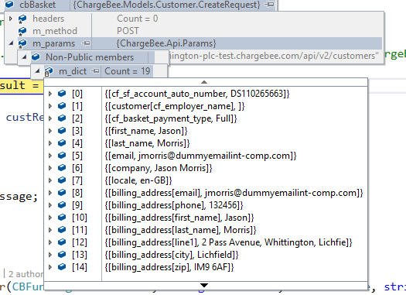406x295 pixels.
Task: Expand dictionary entry [9] arrow
Action: 50,205
